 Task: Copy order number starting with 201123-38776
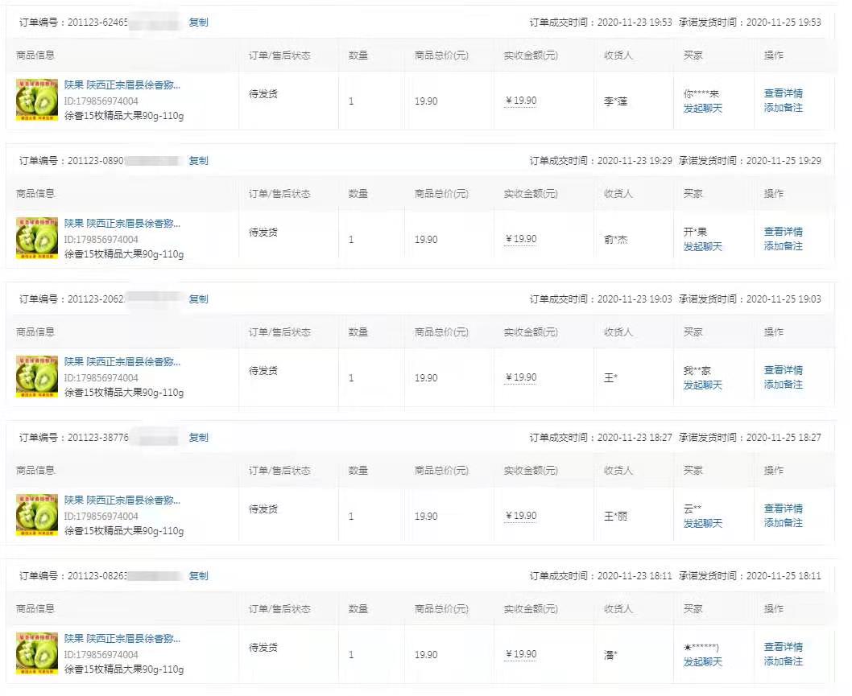tap(198, 438)
